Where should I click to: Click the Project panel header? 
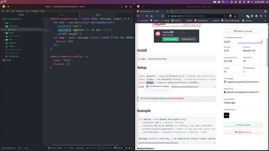click(x=21, y=15)
